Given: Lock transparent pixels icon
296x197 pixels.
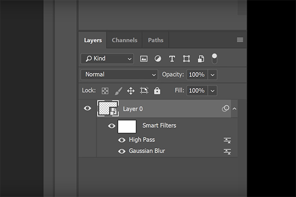Looking at the screenshot, I should click(x=105, y=91).
